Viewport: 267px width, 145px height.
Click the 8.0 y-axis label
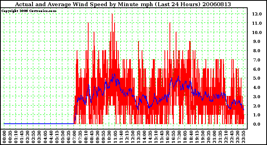click(257, 51)
